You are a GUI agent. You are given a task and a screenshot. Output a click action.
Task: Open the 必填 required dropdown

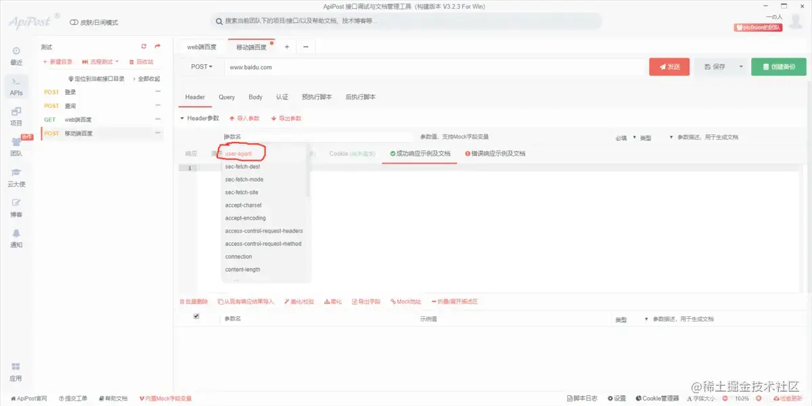tap(625, 137)
